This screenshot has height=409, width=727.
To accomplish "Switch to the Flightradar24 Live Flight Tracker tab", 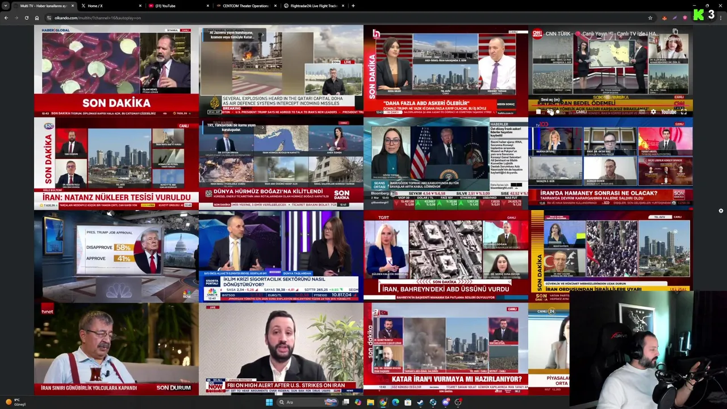I will tap(314, 6).
